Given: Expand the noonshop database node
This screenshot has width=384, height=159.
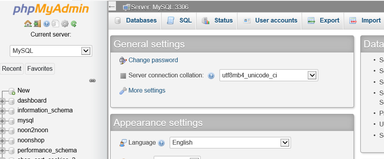Looking at the screenshot, I should tap(2, 141).
